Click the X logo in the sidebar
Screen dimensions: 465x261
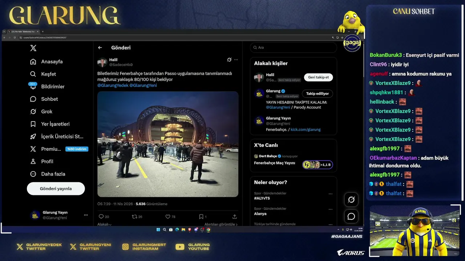click(33, 48)
